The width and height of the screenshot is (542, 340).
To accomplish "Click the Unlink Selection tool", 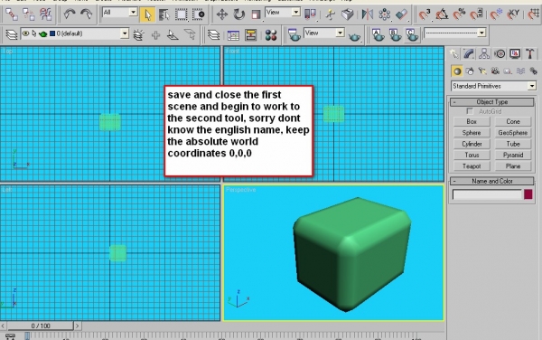I will (x=28, y=14).
